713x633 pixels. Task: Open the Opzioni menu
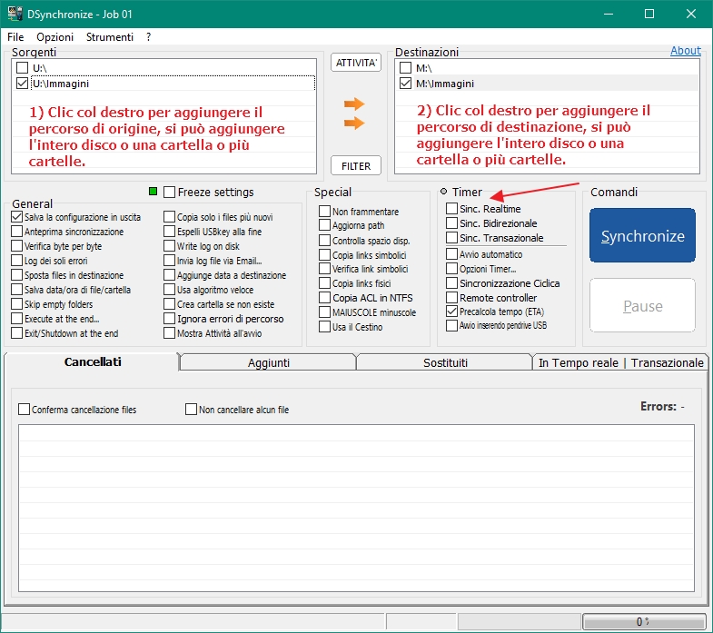click(x=55, y=37)
